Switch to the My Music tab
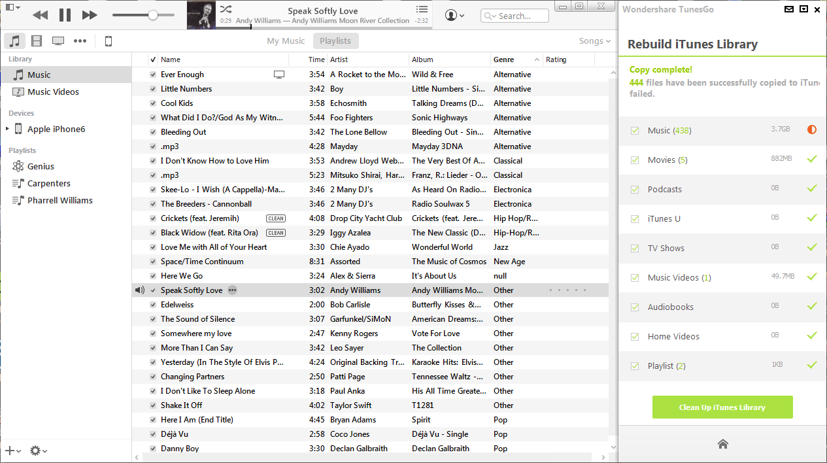Image resolution: width=827 pixels, height=463 pixels. point(286,41)
